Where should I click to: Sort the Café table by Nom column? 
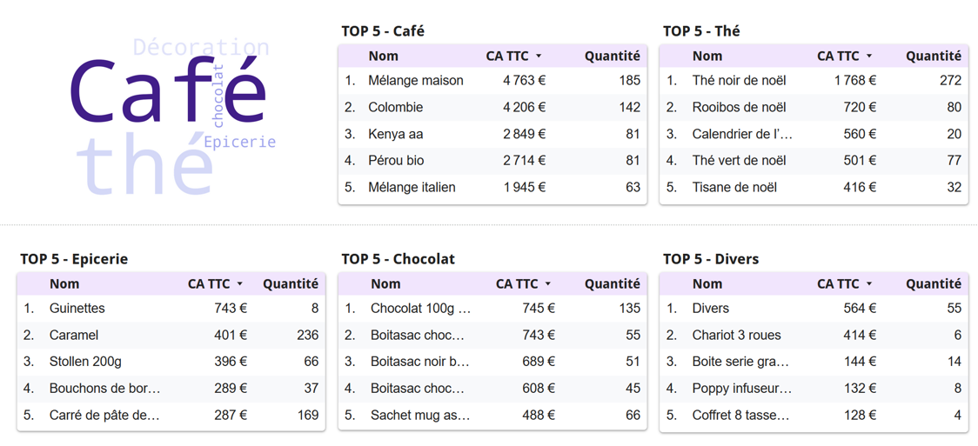(x=383, y=57)
